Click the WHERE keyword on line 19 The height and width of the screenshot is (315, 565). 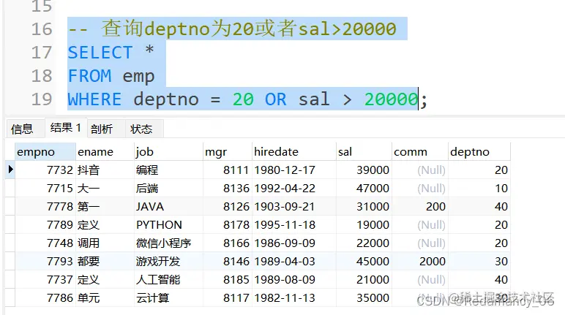[94, 99]
